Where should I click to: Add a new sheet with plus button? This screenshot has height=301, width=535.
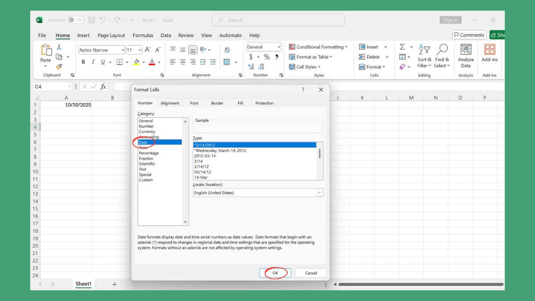114,284
